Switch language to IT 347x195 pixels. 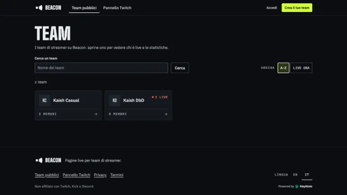pyautogui.click(x=307, y=174)
